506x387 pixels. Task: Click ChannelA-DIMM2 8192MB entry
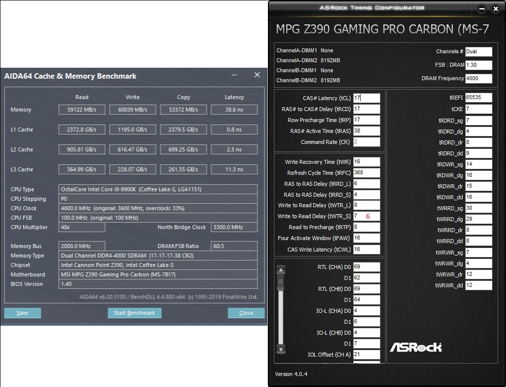click(308, 60)
